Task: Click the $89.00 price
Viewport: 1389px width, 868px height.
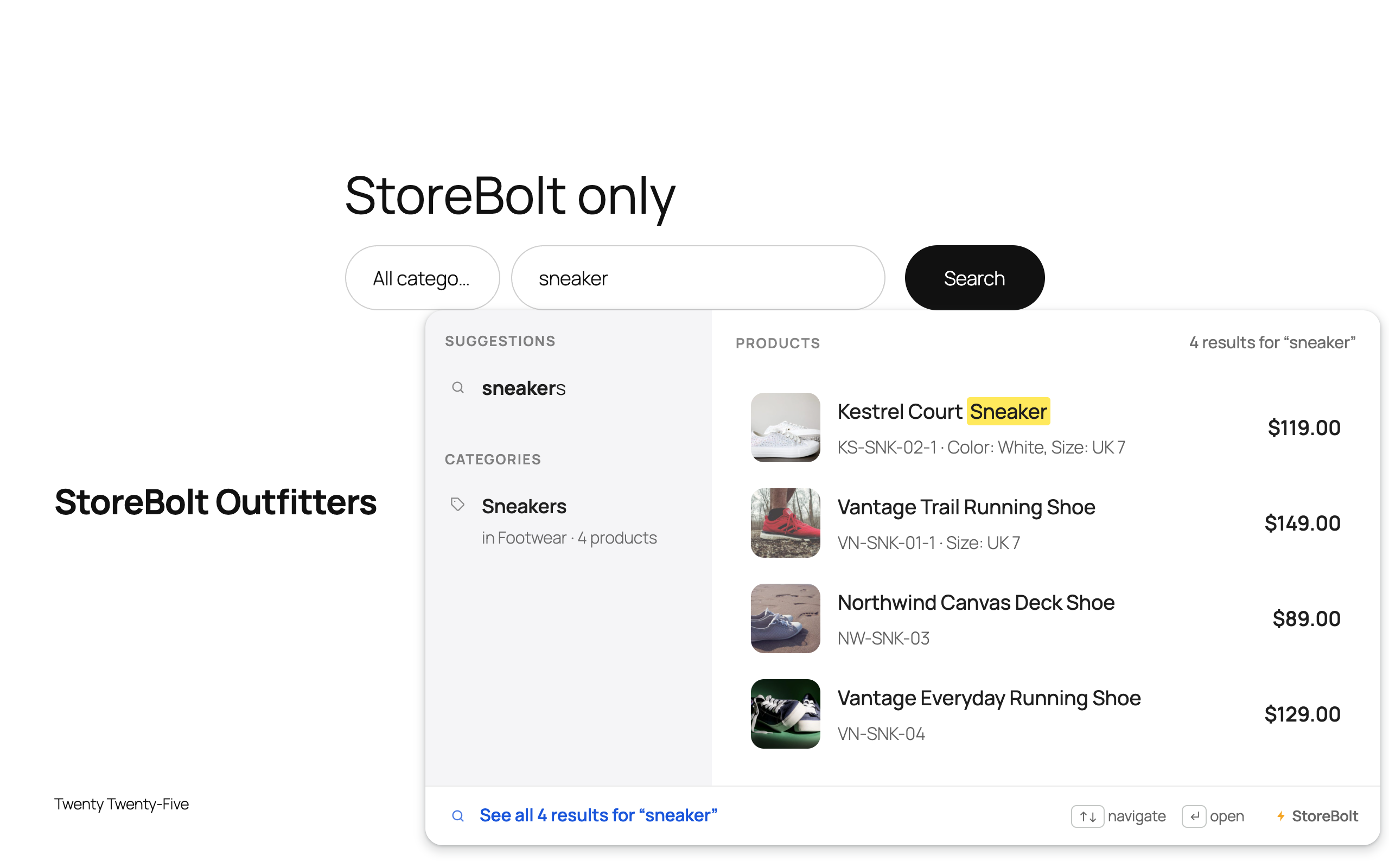Action: click(x=1306, y=618)
